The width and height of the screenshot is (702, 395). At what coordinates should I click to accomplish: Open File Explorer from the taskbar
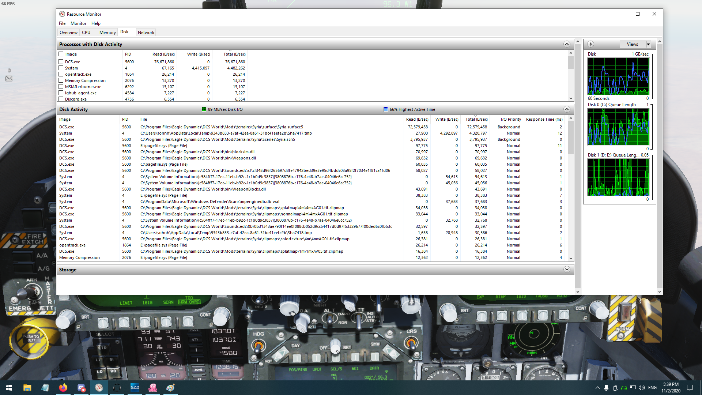coord(27,388)
